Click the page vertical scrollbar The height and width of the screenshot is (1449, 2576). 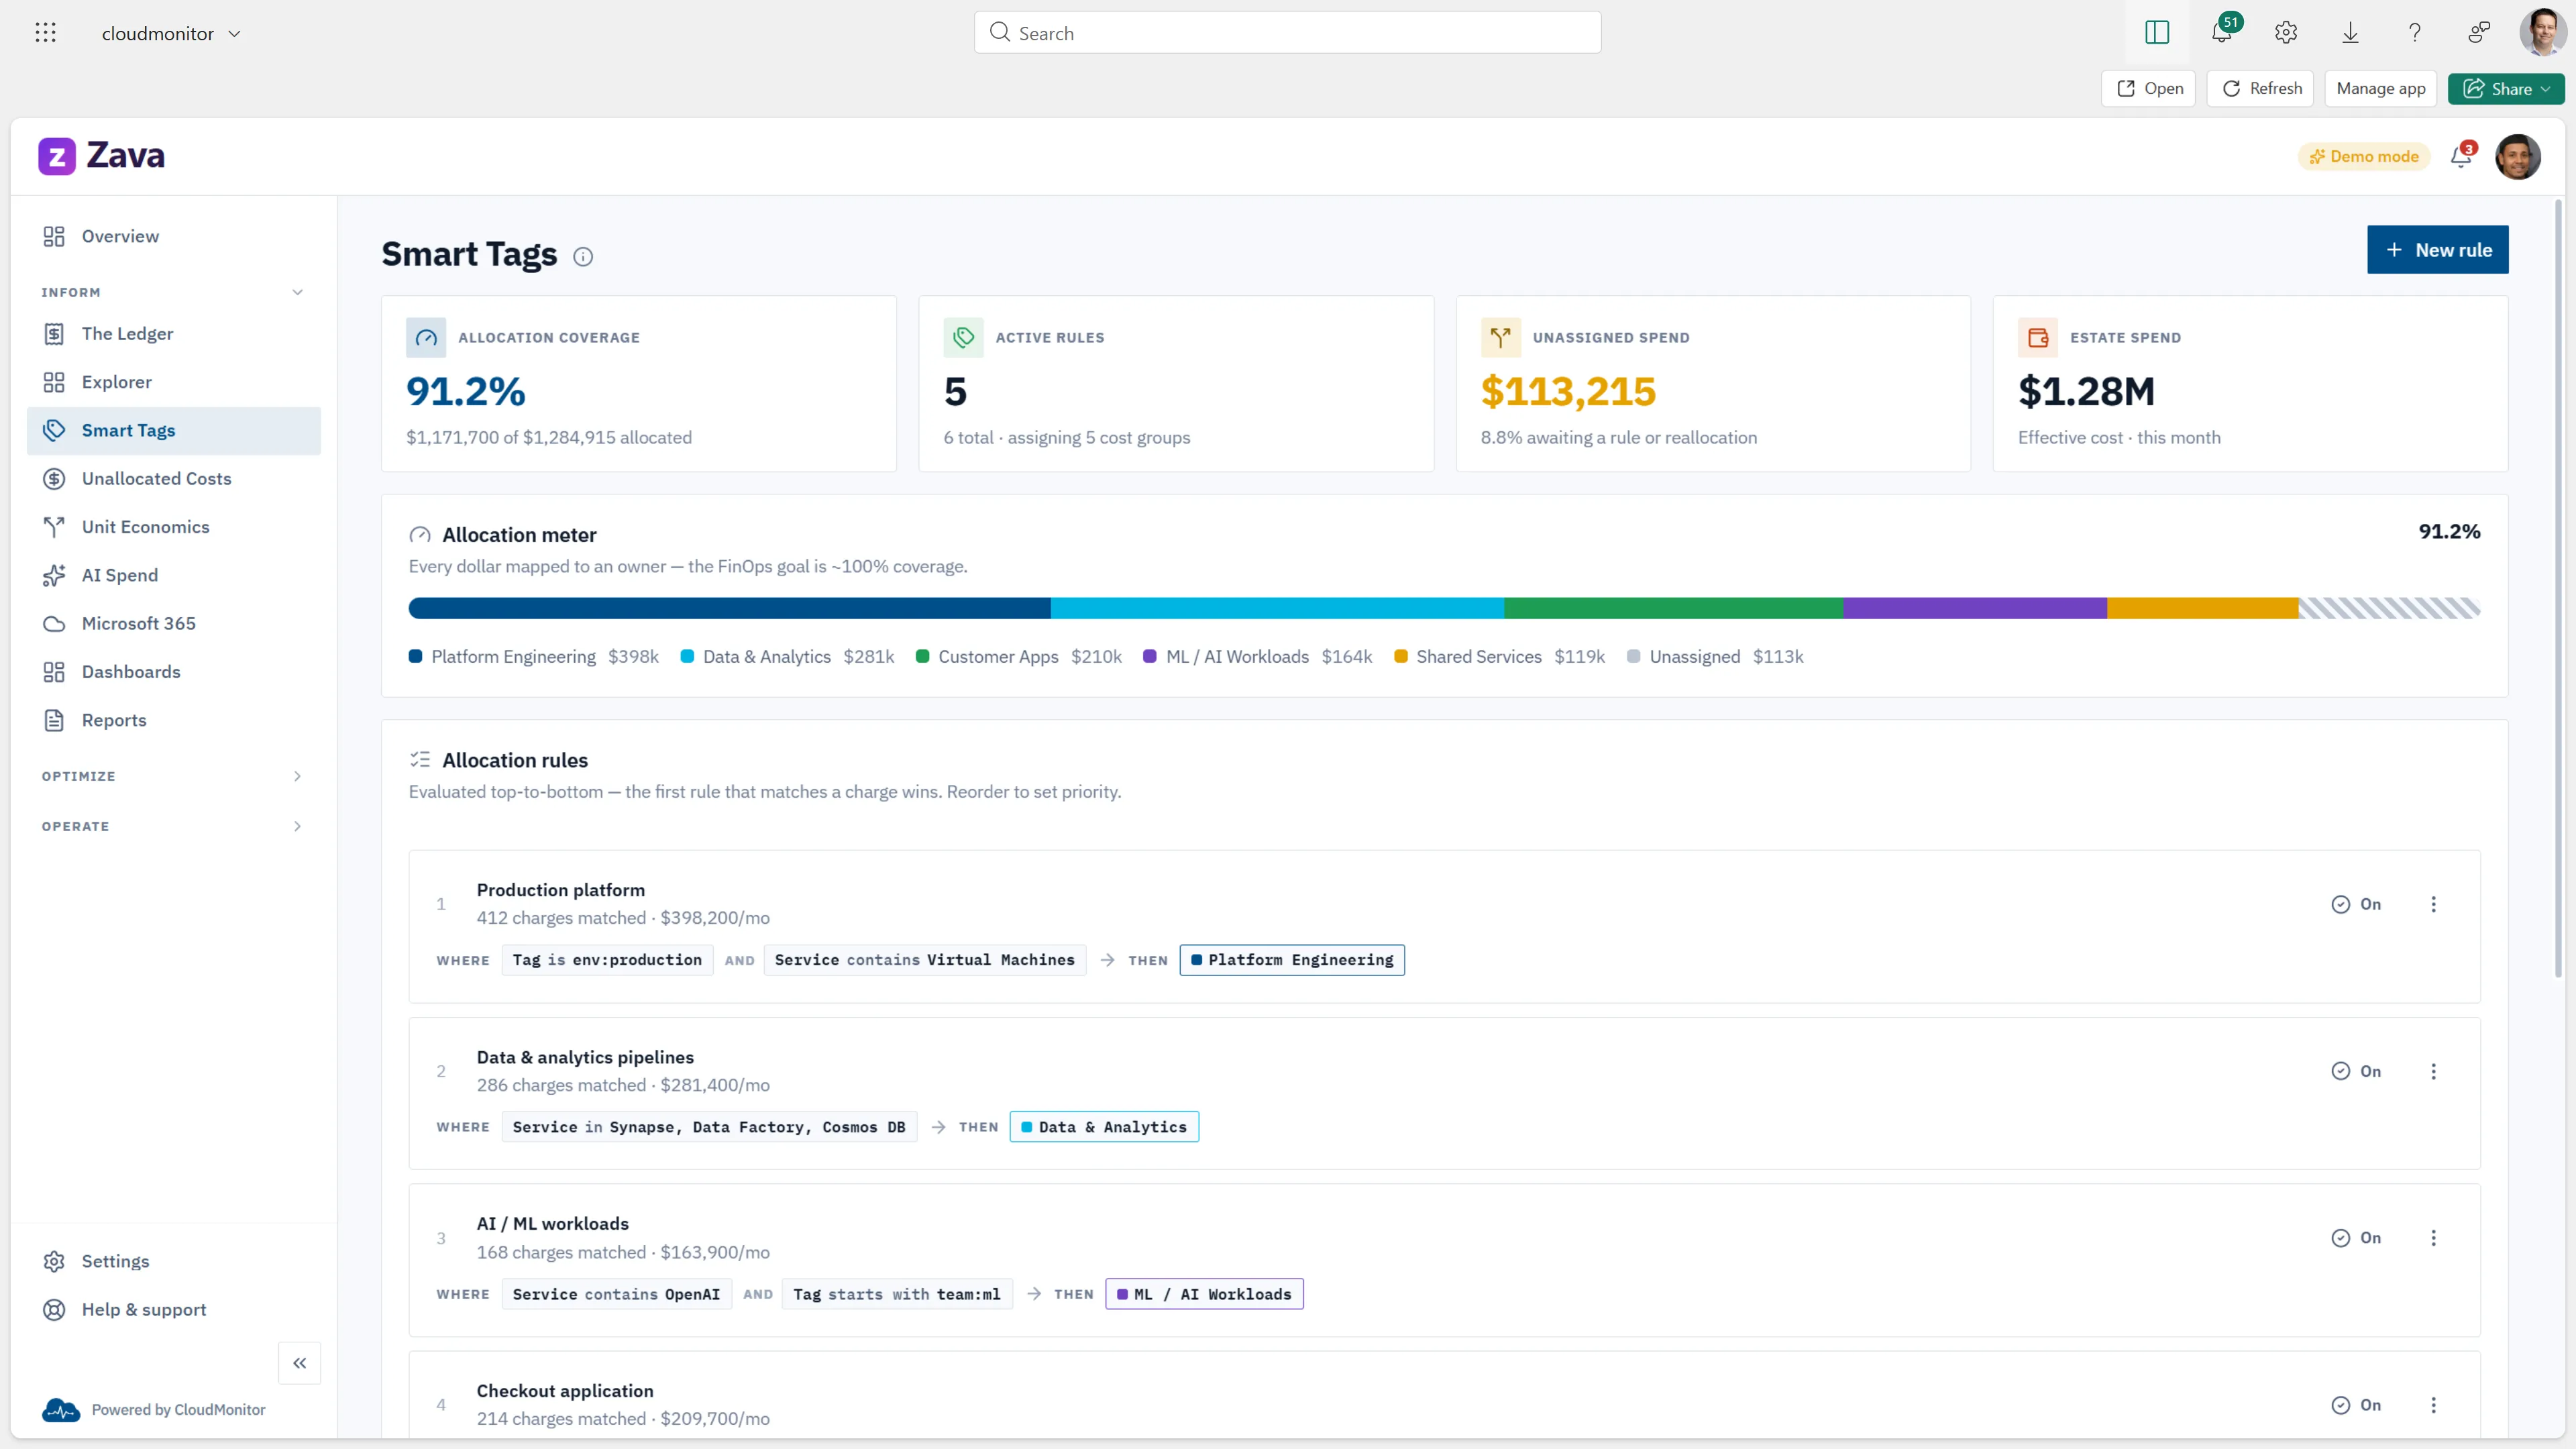coord(2559,590)
